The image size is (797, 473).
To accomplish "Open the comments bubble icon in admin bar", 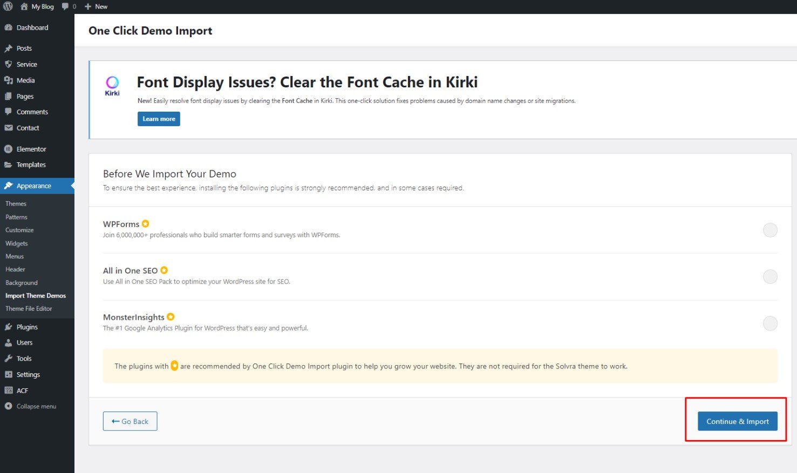I will click(65, 6).
